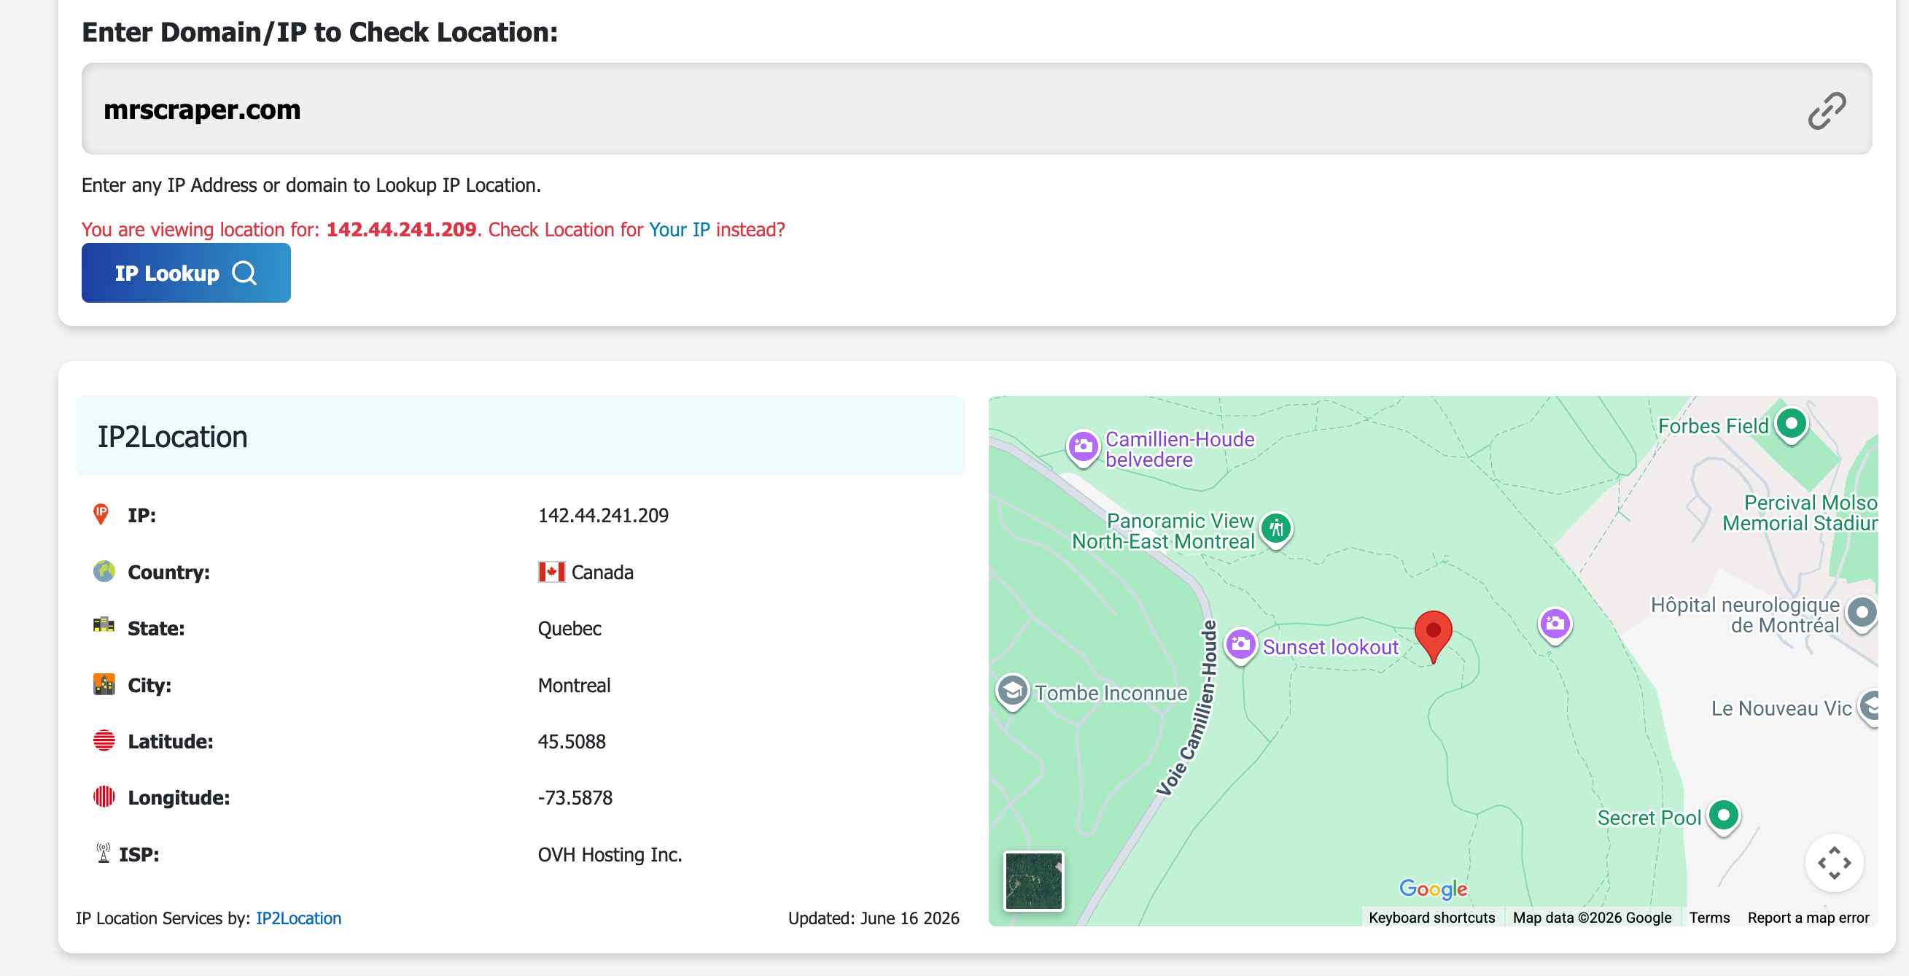Click Report a map error

(1808, 918)
